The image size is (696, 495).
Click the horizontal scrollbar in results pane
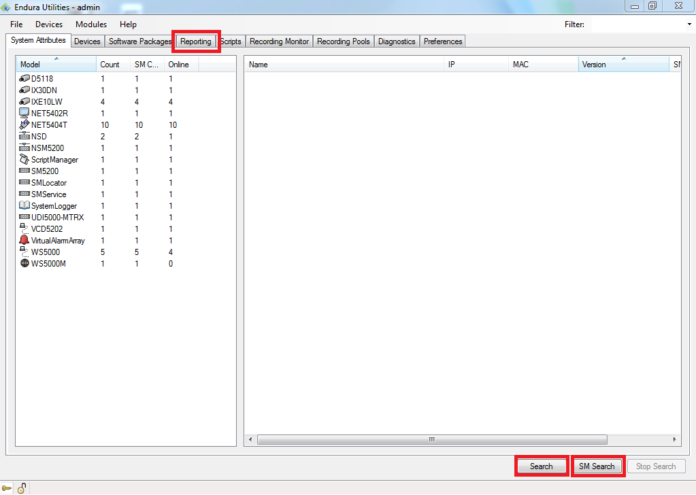pos(431,439)
